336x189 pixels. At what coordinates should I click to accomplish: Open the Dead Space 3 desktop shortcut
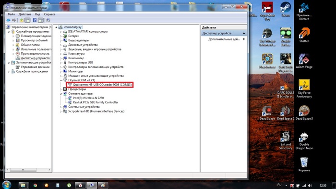point(304,113)
